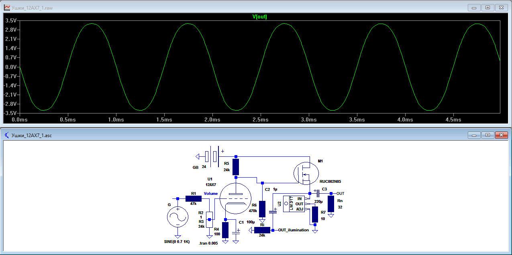Click the LM317 regulator block
512x255 pixels.
tap(294, 204)
